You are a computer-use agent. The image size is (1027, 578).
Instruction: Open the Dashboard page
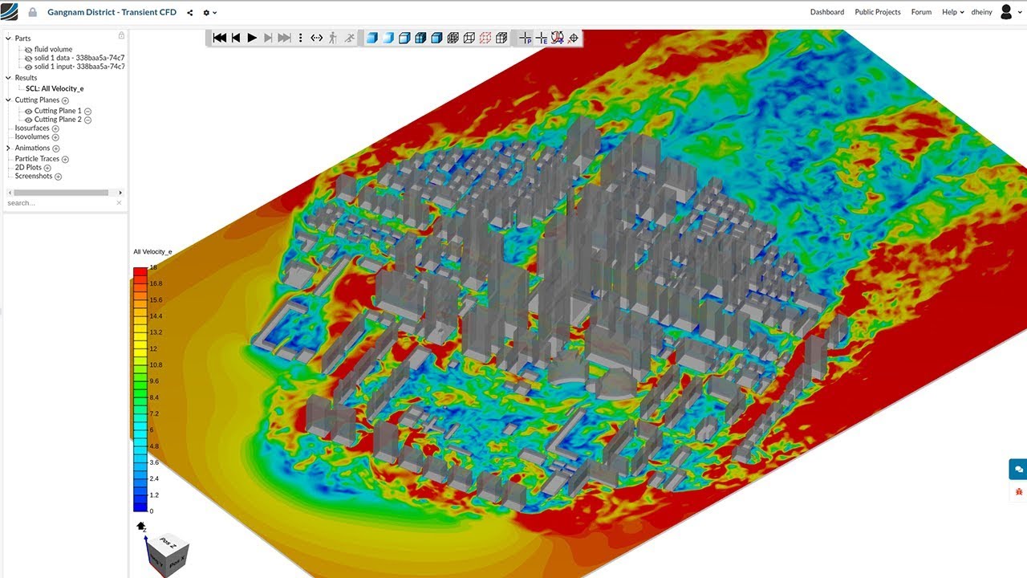(827, 12)
